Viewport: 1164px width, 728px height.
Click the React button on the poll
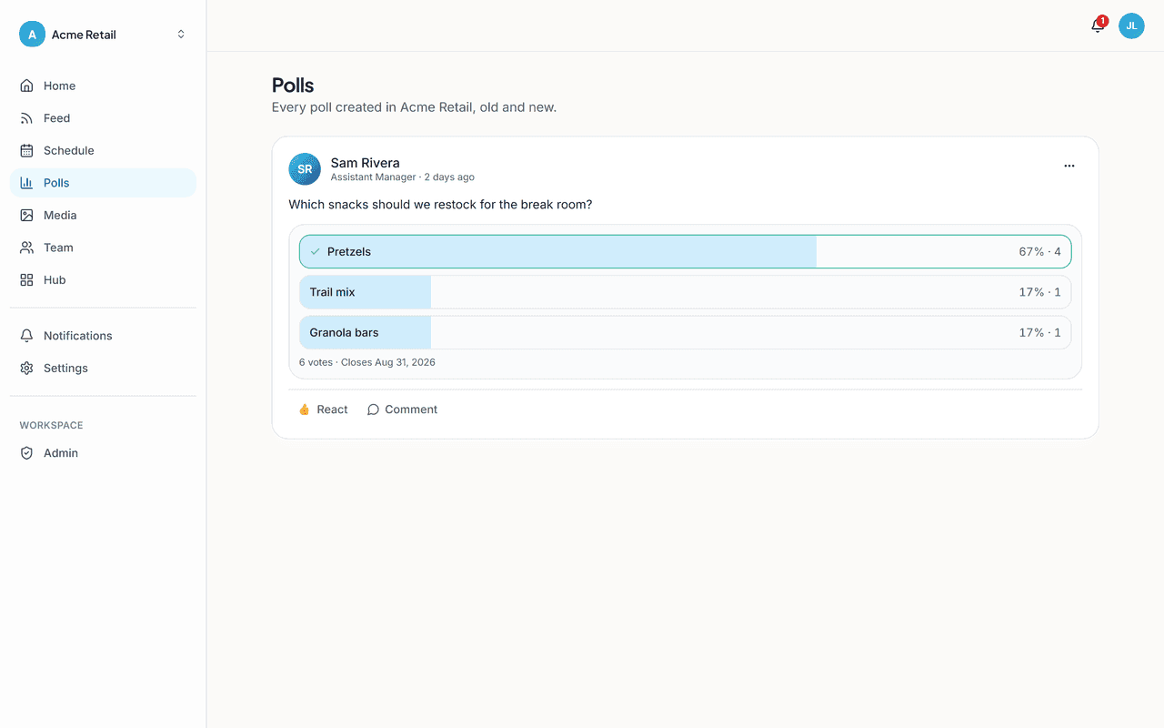click(323, 409)
